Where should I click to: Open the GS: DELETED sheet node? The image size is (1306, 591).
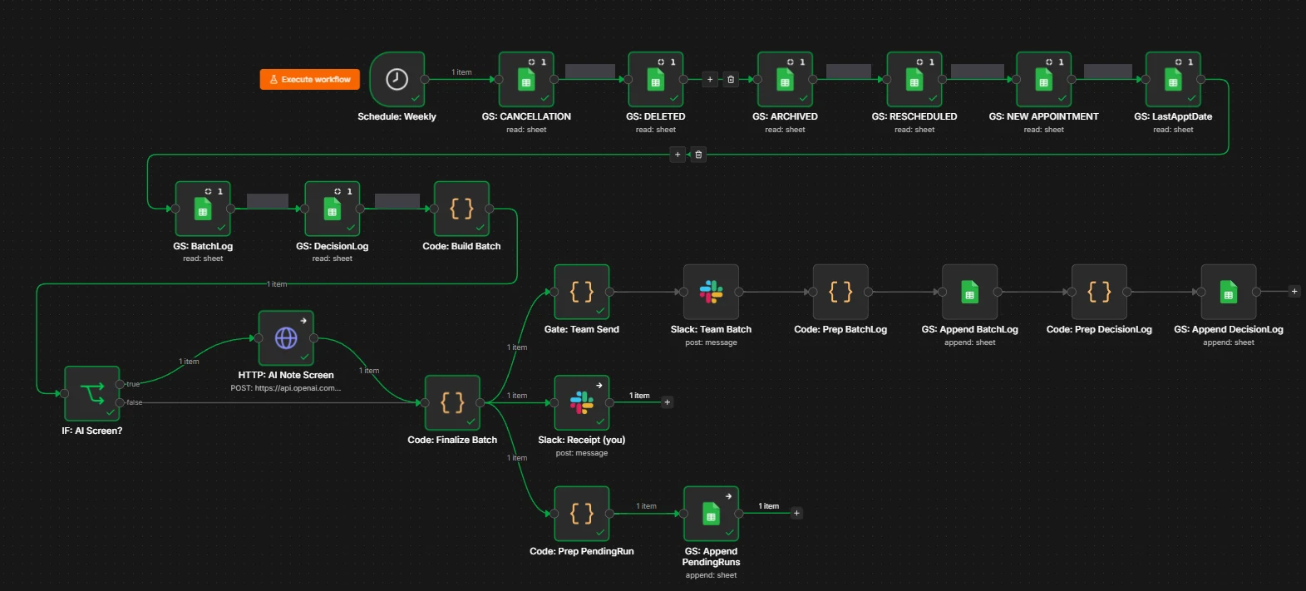coord(656,79)
